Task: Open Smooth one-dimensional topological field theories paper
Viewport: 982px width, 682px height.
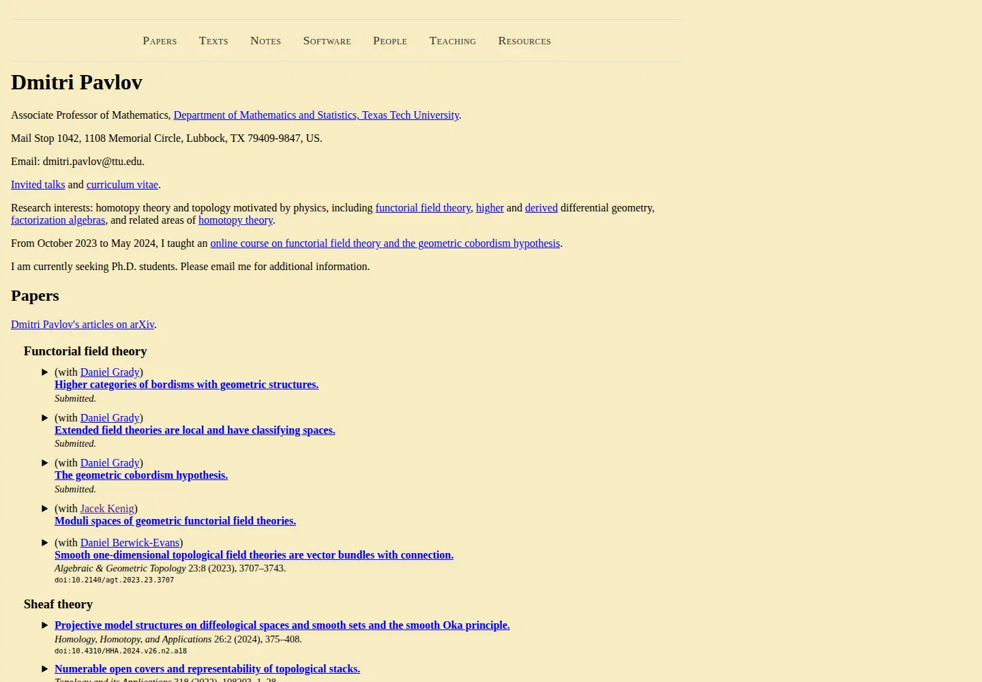Action: pos(254,555)
